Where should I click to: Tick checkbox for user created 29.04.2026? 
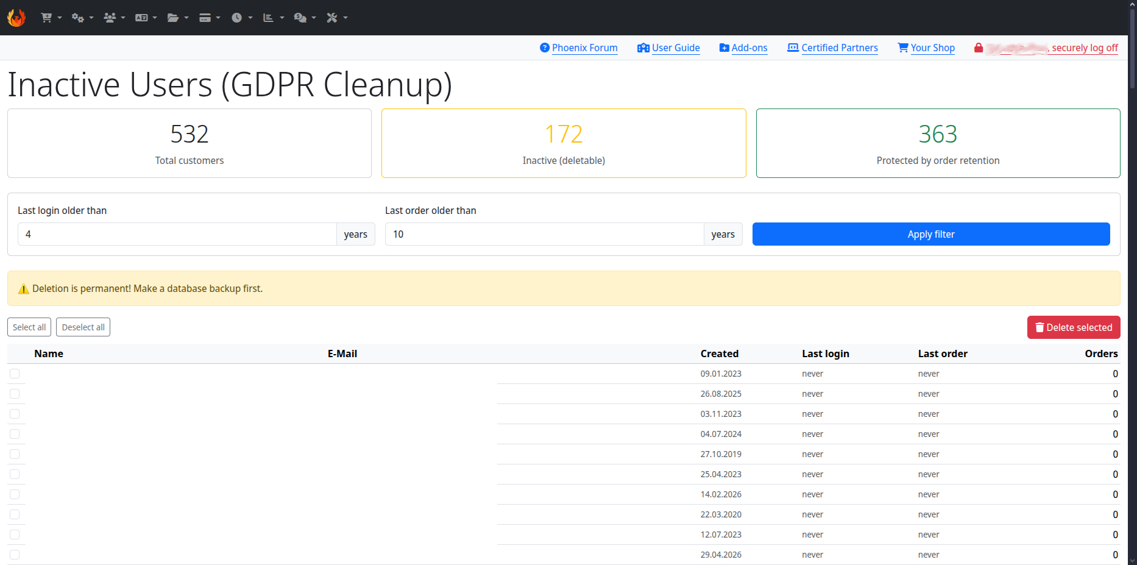(x=15, y=555)
